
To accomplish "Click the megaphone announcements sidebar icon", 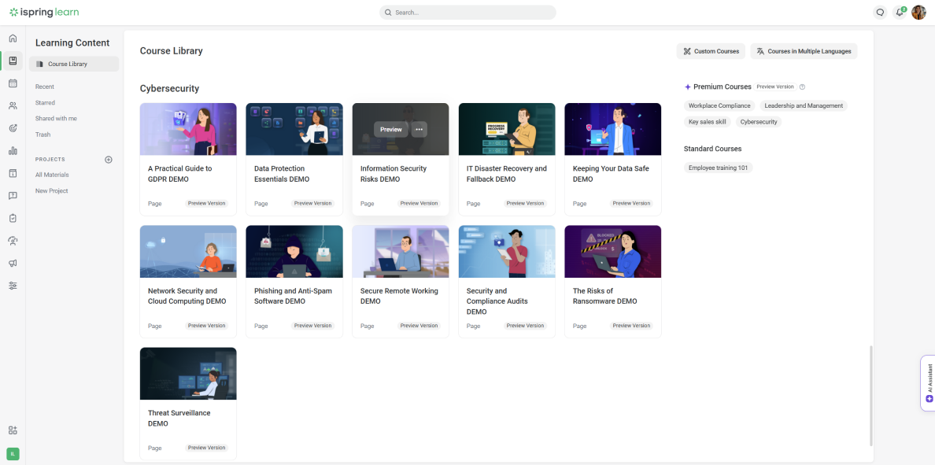I will click(13, 263).
